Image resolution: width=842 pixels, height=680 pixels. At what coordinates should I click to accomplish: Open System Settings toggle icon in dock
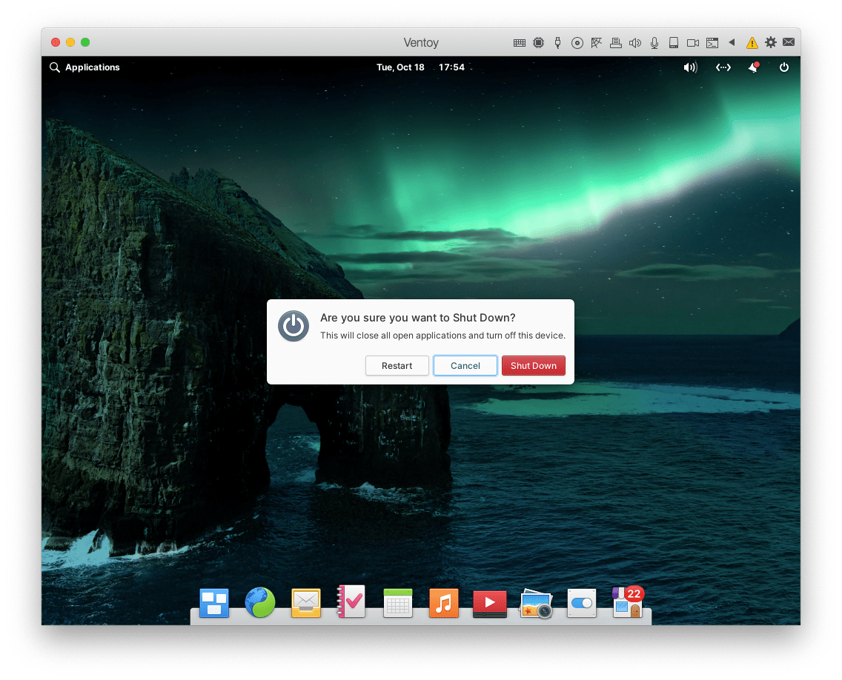[x=581, y=603]
